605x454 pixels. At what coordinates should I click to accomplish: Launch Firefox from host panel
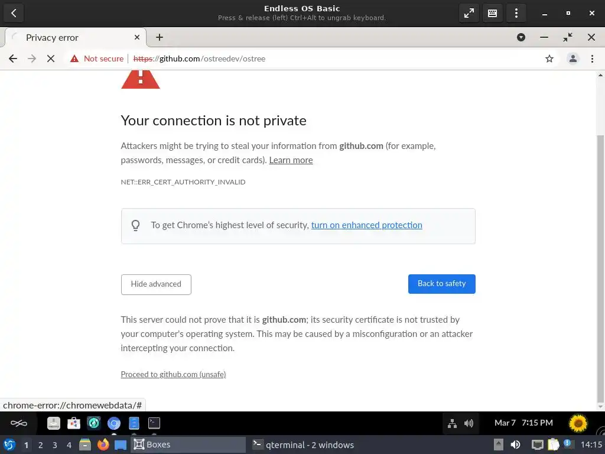click(x=103, y=445)
